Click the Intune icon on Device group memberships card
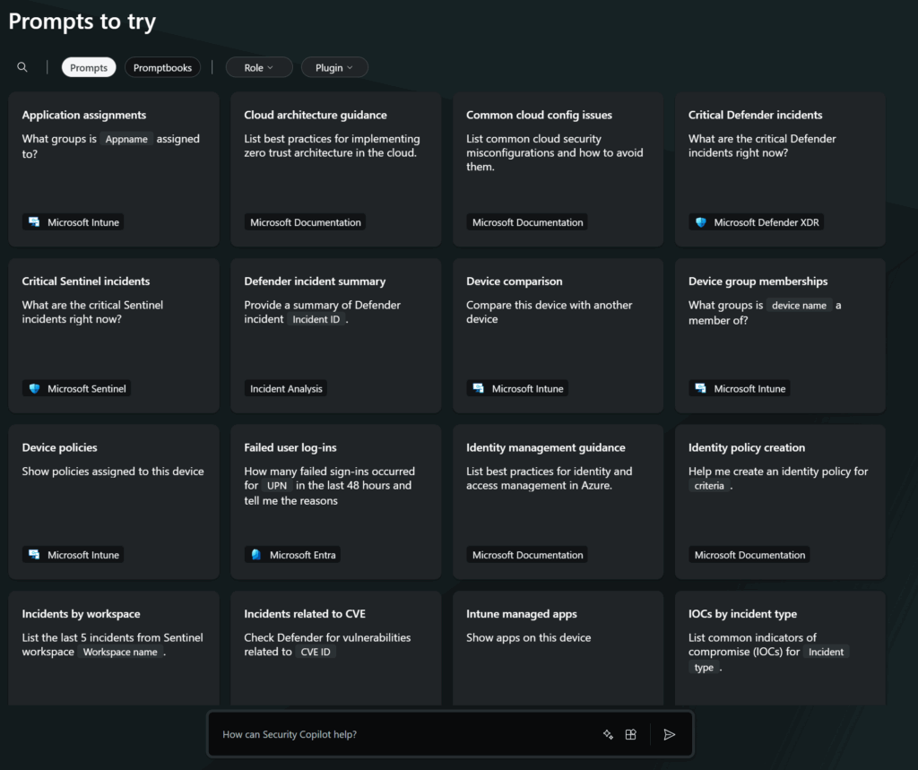Image resolution: width=918 pixels, height=770 pixels. point(701,388)
